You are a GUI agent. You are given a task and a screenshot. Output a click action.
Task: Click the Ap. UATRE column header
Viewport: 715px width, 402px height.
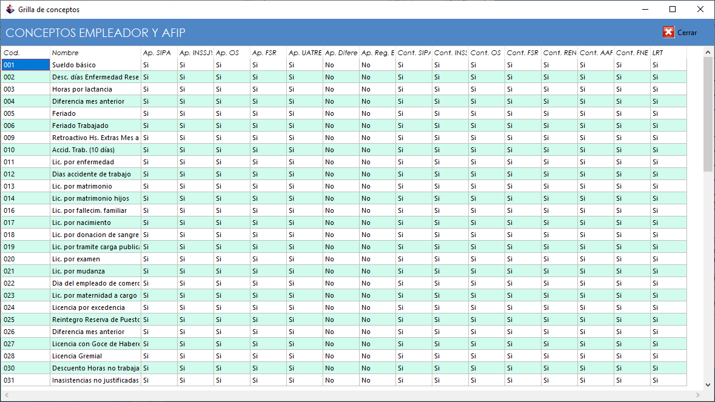pos(304,53)
